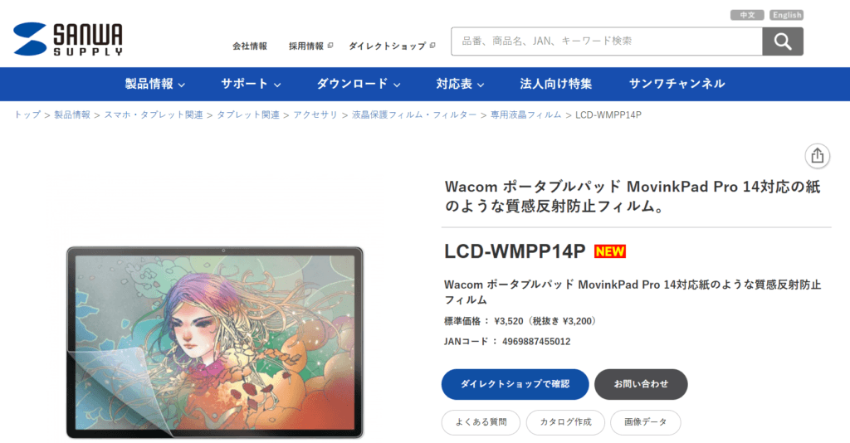The image size is (850, 443).
Task: Expand the 対応表 dropdown menu
Action: [460, 84]
